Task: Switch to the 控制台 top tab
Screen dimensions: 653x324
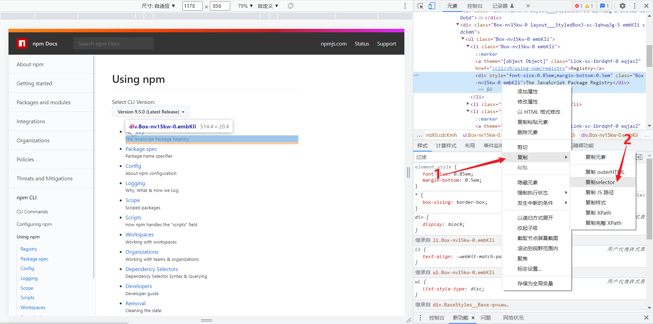Action: 475,6
